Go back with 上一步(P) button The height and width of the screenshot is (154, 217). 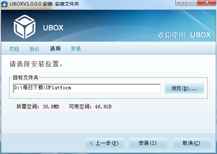[105, 143]
